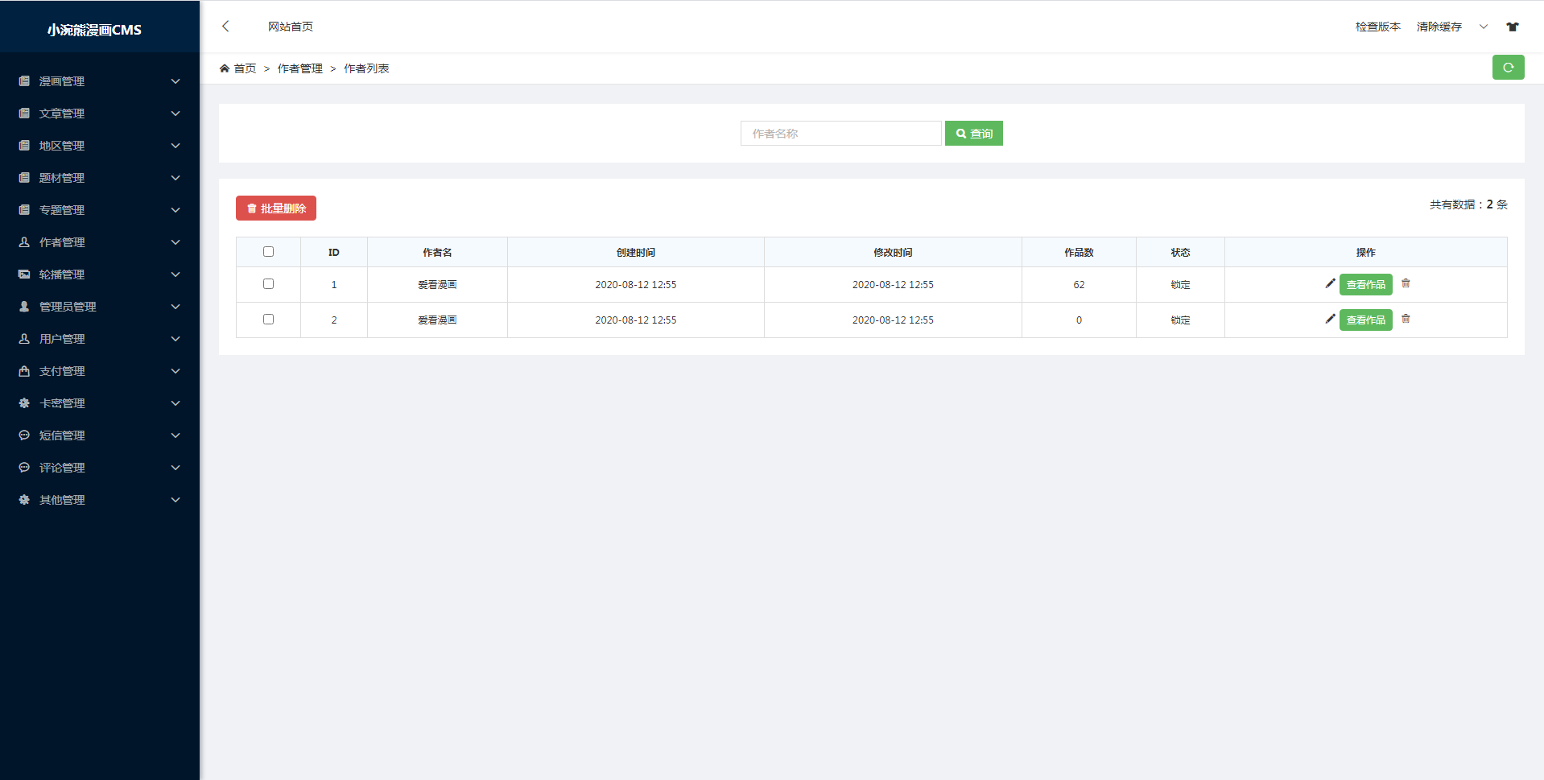Screen dimensions: 1544x780
Task: Focus the 作者名称 search input field
Action: pos(840,134)
